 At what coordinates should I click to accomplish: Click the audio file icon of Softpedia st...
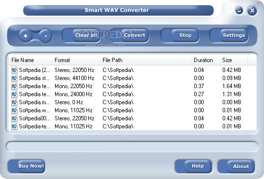pyautogui.click(x=14, y=78)
